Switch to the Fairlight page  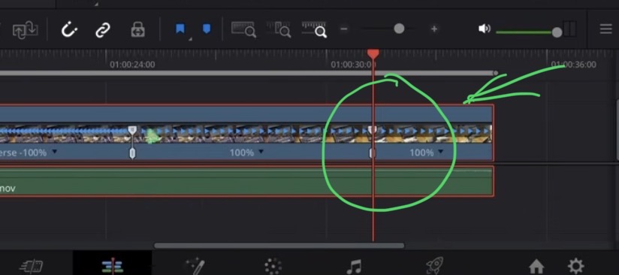[354, 266]
